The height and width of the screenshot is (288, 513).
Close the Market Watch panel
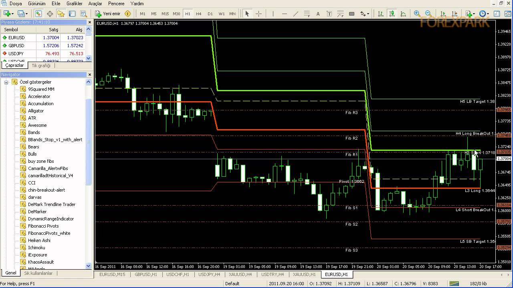click(x=89, y=22)
